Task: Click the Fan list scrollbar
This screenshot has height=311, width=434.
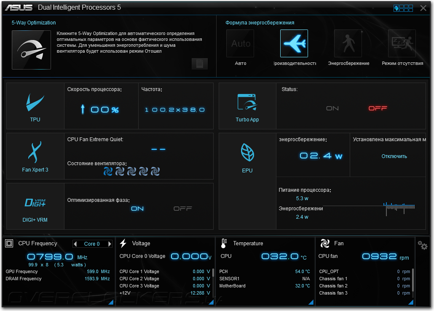Action: point(413,279)
